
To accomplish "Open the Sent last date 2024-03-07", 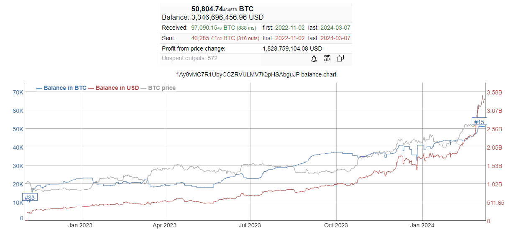I will [x=335, y=38].
